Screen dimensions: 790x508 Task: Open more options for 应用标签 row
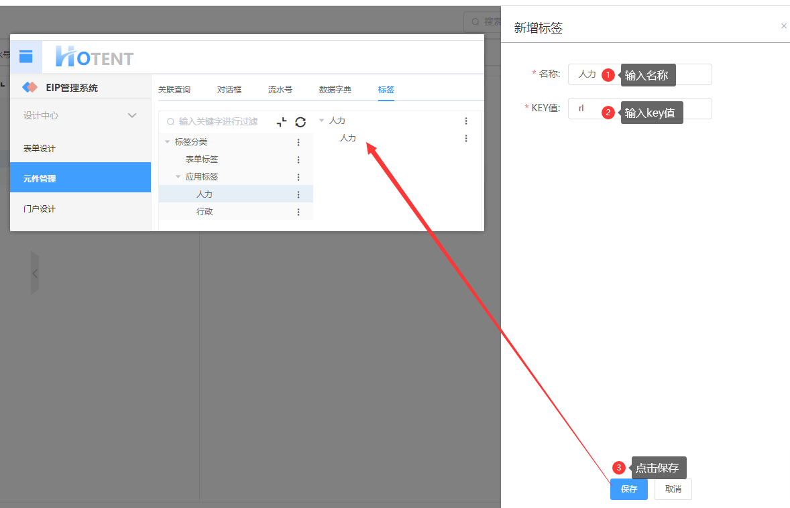[x=298, y=177]
